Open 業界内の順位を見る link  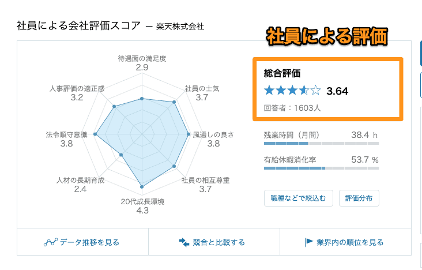click(350, 242)
